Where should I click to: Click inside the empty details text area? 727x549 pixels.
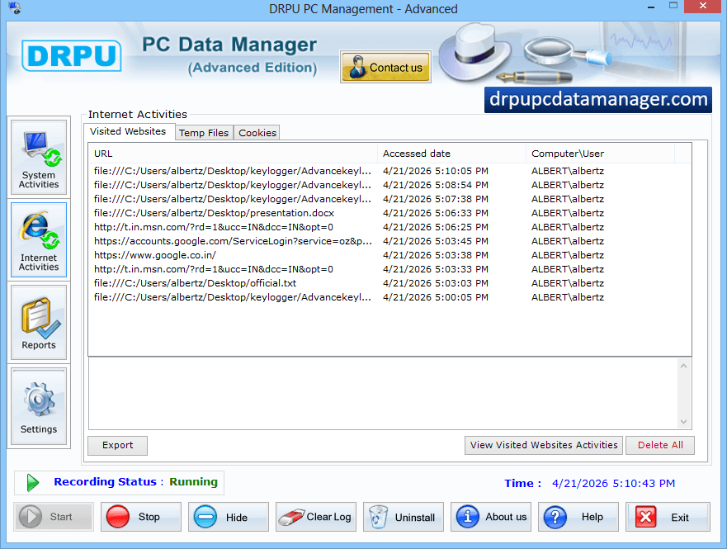383,394
